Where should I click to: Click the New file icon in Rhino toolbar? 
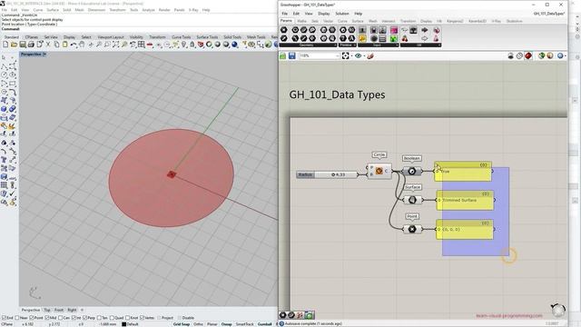tap(5, 45)
